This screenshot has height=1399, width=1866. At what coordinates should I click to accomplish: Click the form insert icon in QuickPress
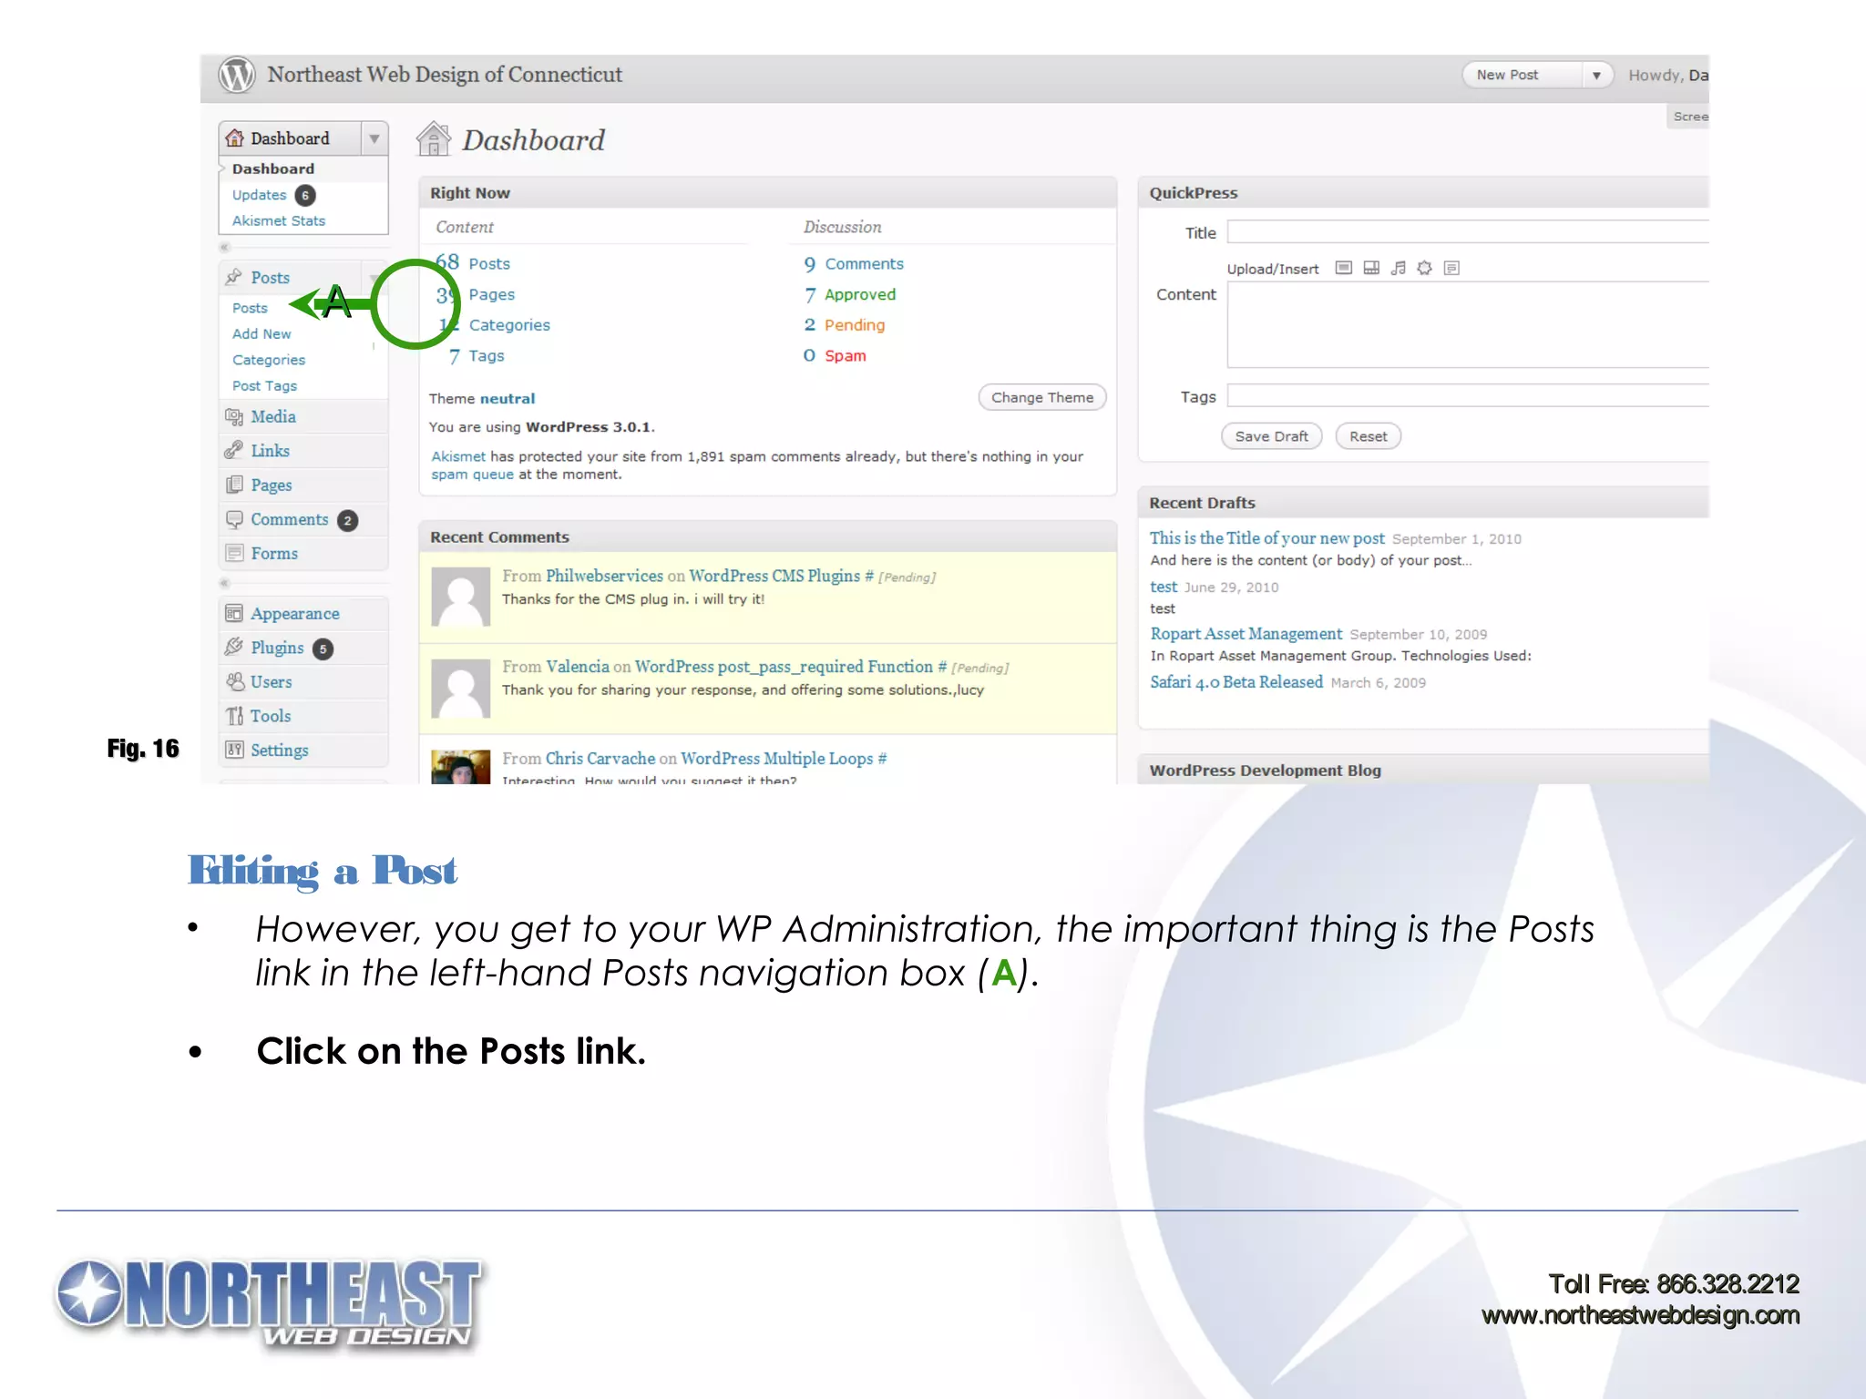[x=1452, y=268]
